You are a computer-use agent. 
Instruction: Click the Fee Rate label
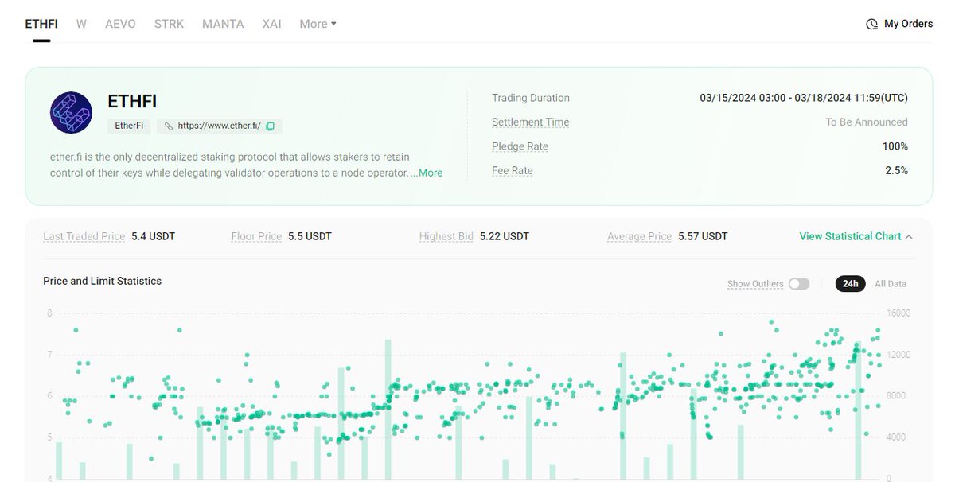(x=513, y=170)
